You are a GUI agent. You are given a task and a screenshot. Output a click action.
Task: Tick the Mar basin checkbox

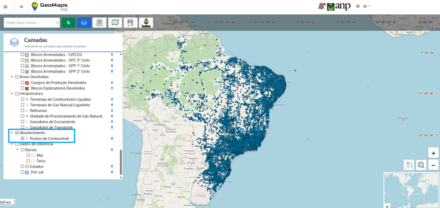pyautogui.click(x=28, y=155)
